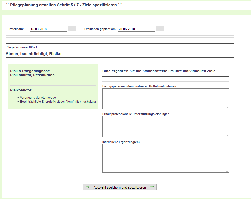
Task: Focus the Erhält professionelle Unterstützungsleistungen text area
Action: (165, 127)
